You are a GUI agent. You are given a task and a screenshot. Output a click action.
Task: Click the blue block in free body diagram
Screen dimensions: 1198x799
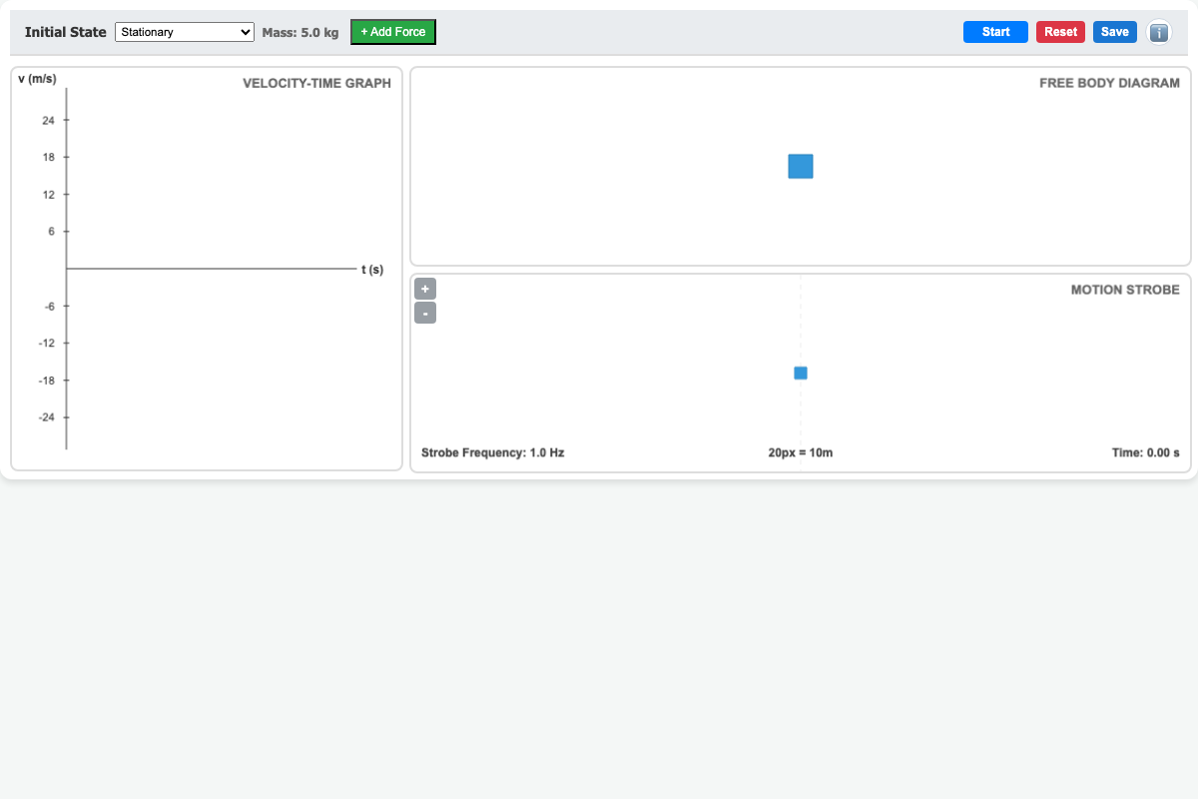click(x=801, y=167)
